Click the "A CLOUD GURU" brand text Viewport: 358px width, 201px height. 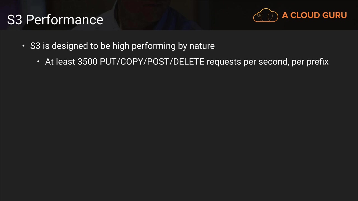[314, 15]
